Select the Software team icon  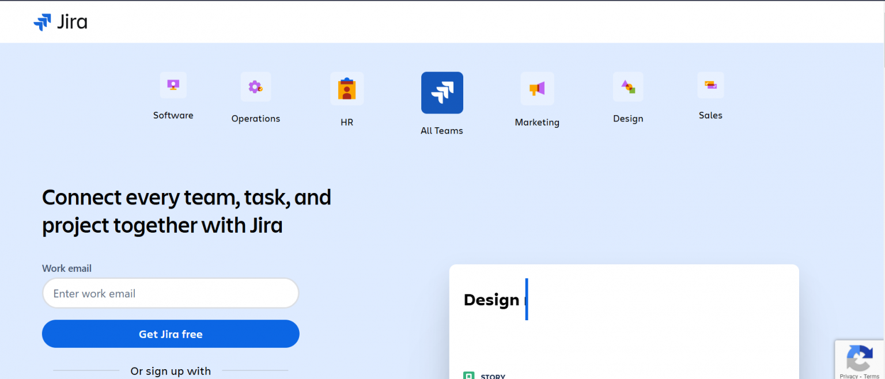click(173, 85)
